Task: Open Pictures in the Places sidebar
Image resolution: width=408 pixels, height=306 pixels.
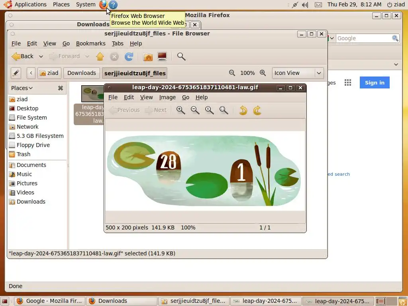Action: pos(27,183)
